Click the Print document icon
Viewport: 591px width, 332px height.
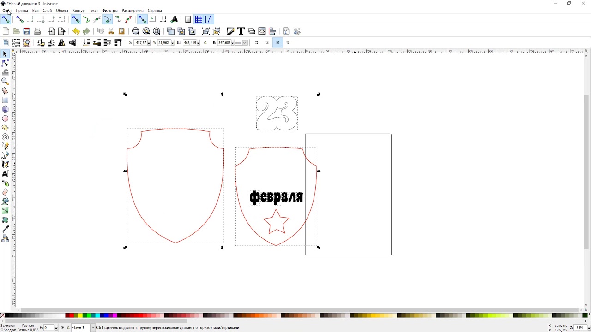coord(37,31)
